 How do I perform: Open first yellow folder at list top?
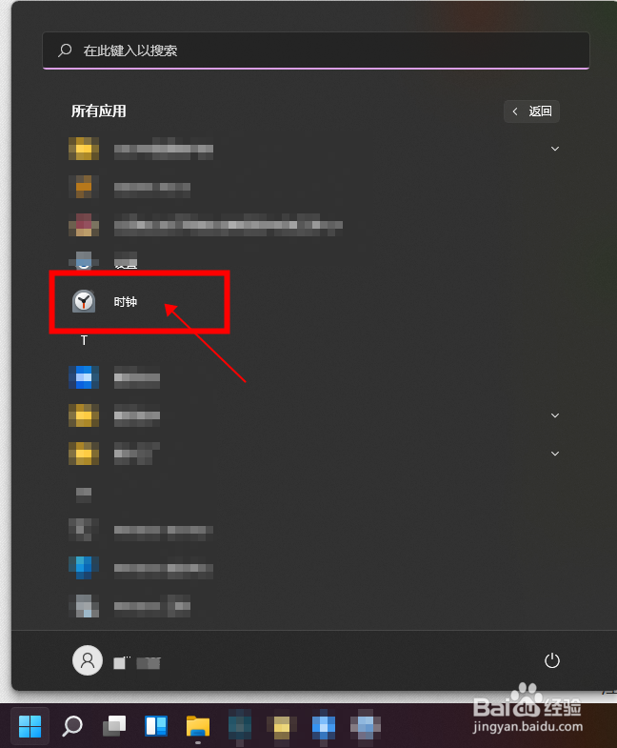84,149
